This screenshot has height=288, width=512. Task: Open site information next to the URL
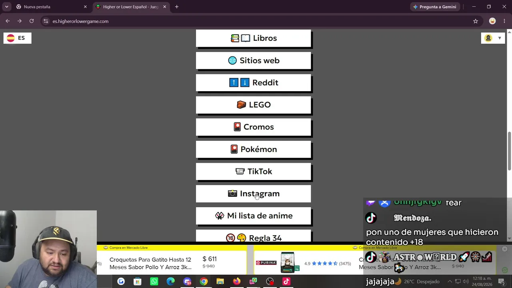click(x=46, y=21)
